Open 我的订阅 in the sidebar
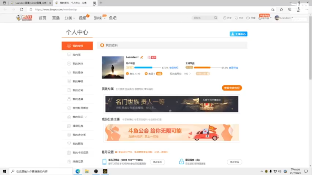The height and width of the screenshot is (175, 312). [77, 90]
